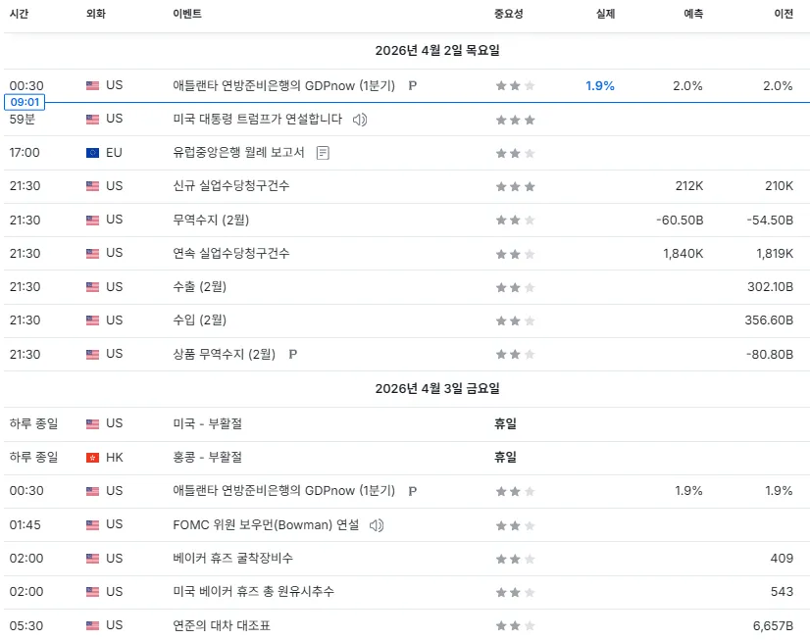Click the 홍콩 - 부활절 holiday entry
The image size is (810, 640).
coord(207,458)
